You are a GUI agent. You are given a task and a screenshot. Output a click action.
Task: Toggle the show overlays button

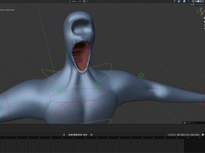click(x=184, y=1)
